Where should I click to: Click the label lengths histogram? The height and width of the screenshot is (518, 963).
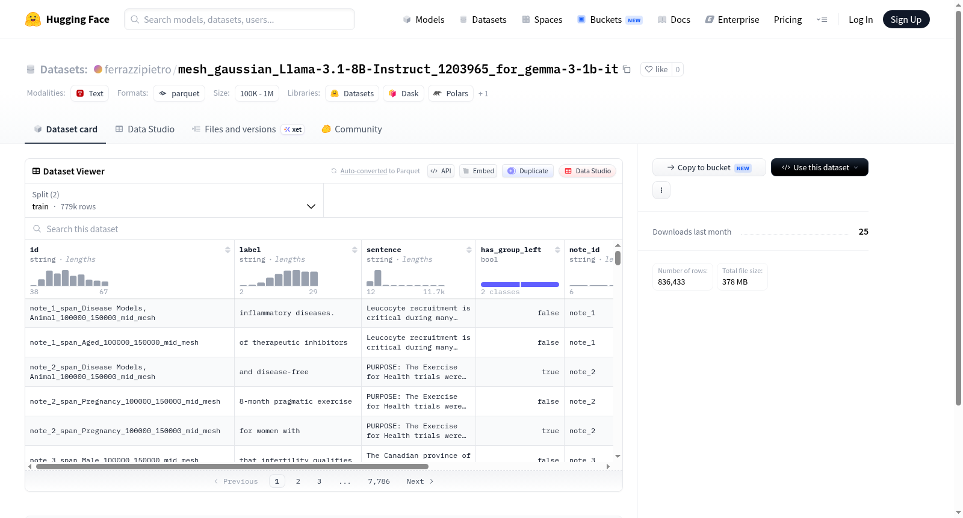pos(279,278)
